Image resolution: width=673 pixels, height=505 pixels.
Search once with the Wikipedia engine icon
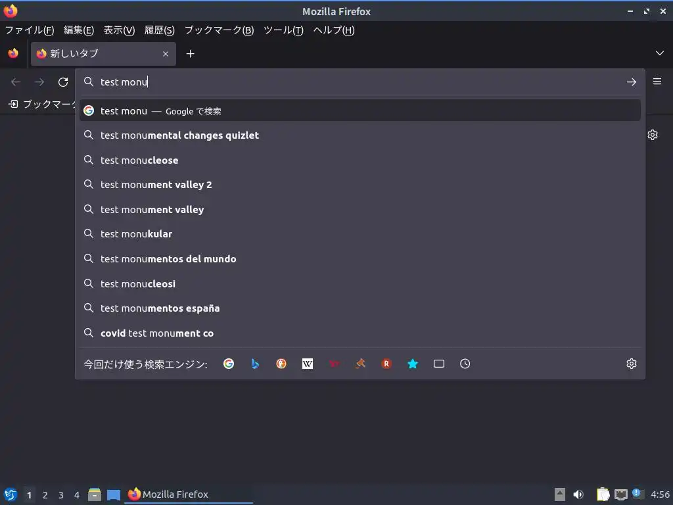point(308,364)
